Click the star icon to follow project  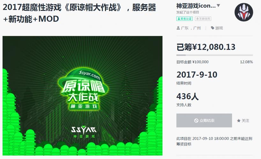pos(239,121)
